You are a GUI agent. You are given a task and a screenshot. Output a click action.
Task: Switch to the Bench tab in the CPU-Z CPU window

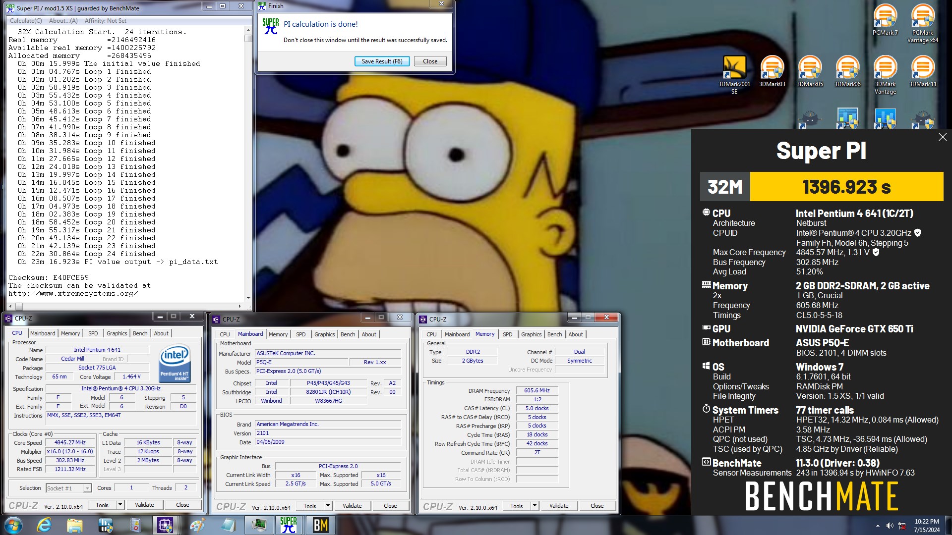click(140, 333)
